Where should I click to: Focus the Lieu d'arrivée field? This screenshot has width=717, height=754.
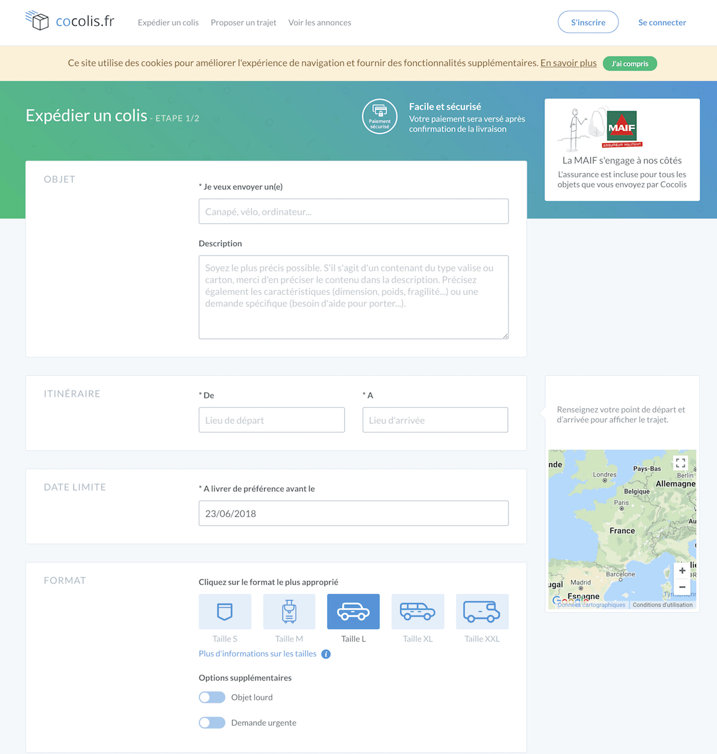[x=435, y=420]
